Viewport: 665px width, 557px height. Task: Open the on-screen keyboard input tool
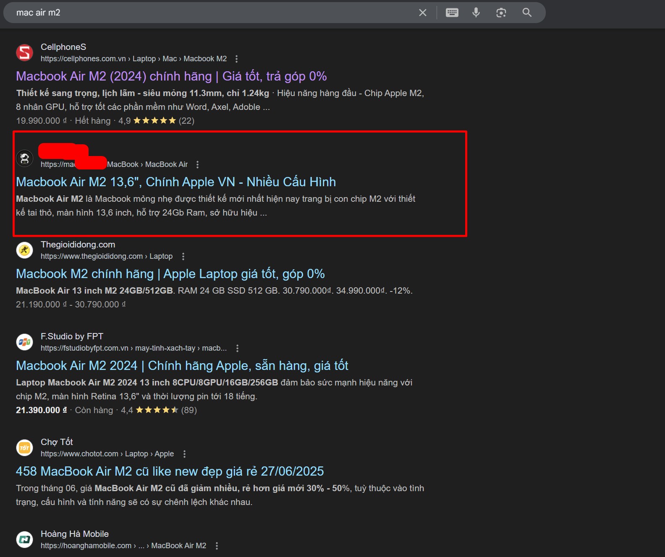(x=452, y=13)
